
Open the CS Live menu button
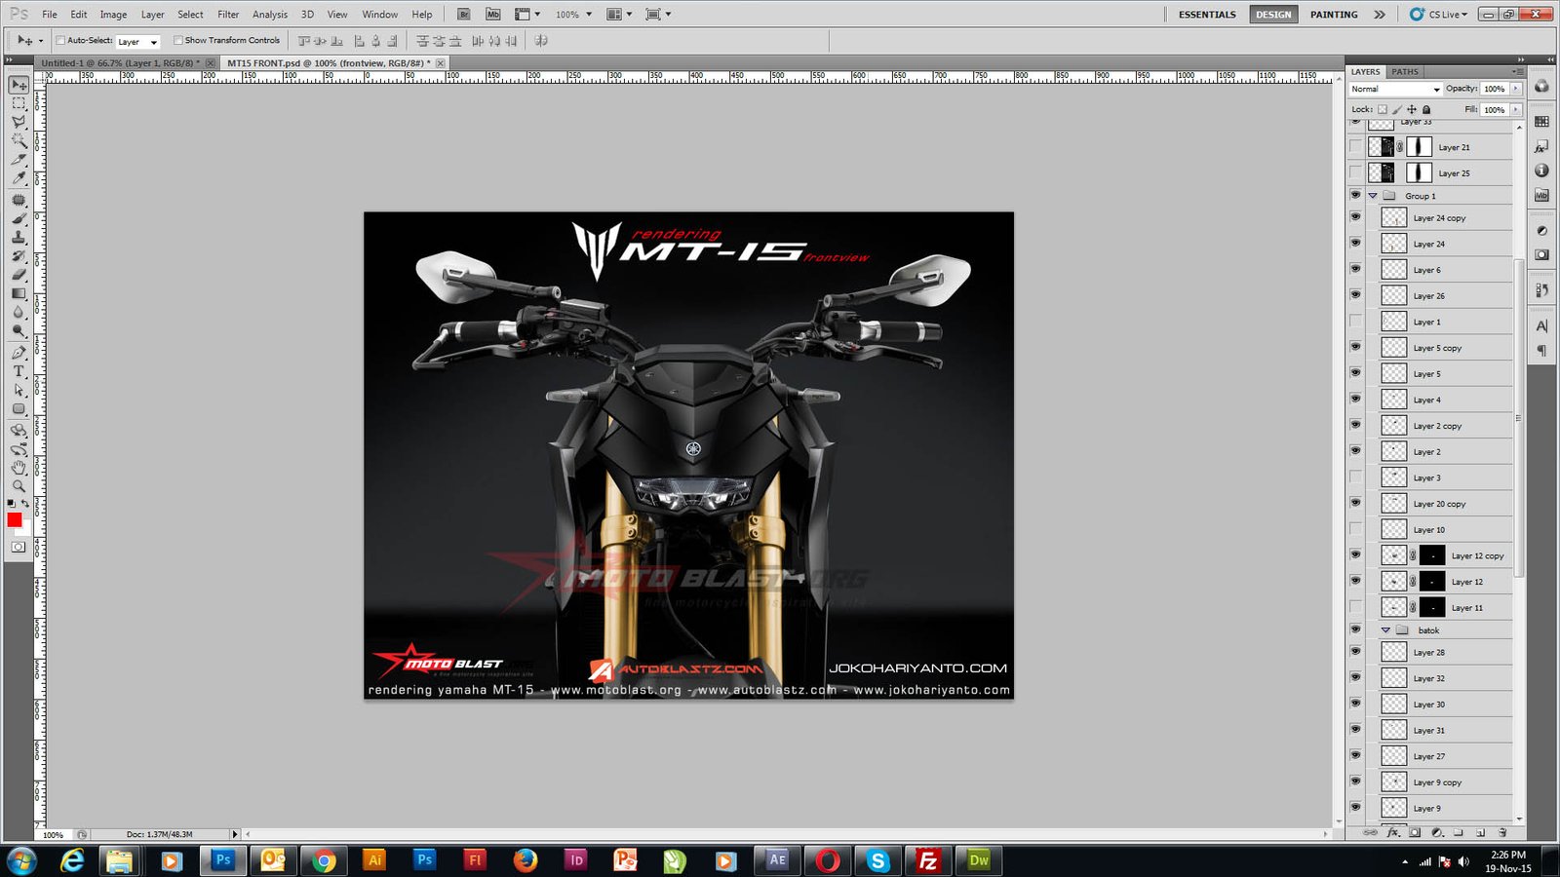(1439, 15)
